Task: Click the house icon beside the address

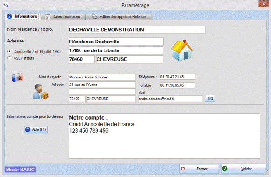Action: point(182,50)
